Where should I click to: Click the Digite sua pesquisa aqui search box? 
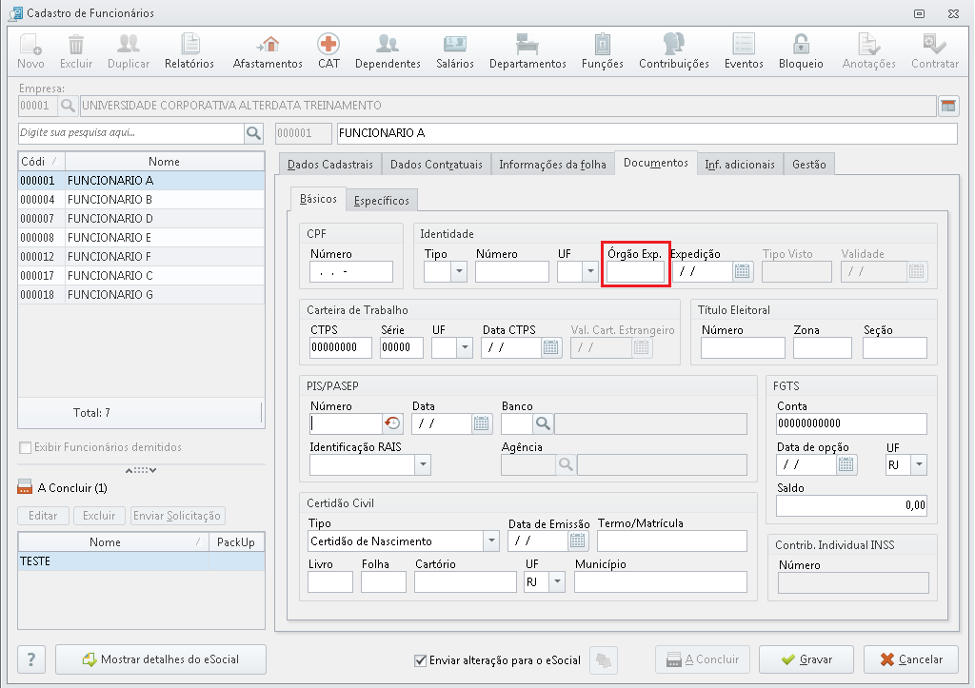131,133
